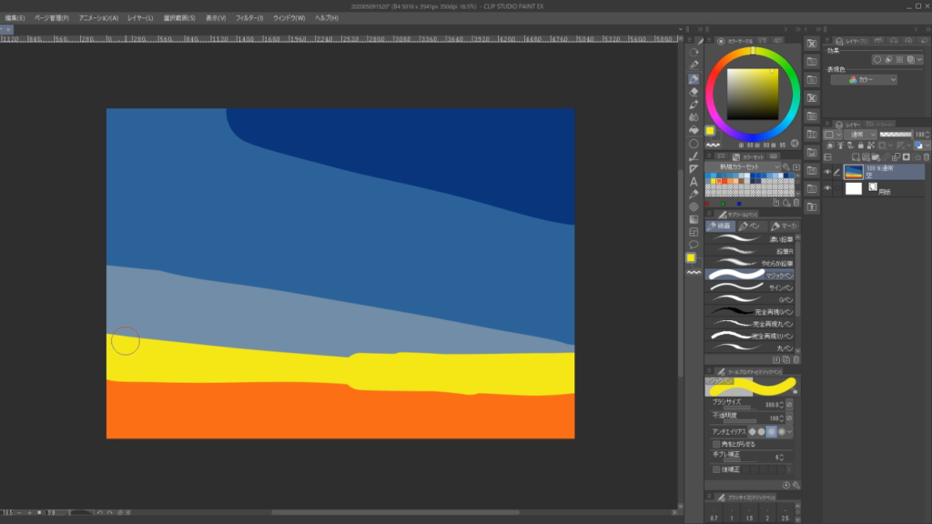Click the layer mask creation icon

pyautogui.click(x=906, y=156)
